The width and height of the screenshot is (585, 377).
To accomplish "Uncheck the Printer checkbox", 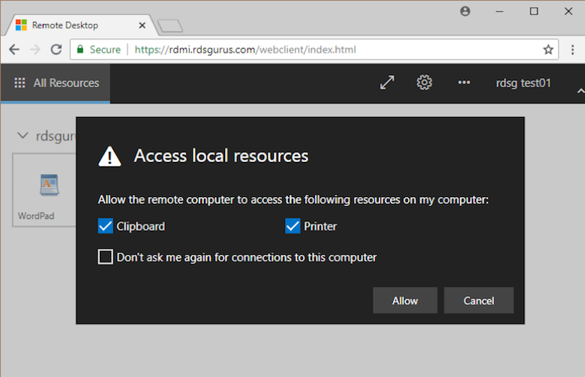I will [292, 226].
